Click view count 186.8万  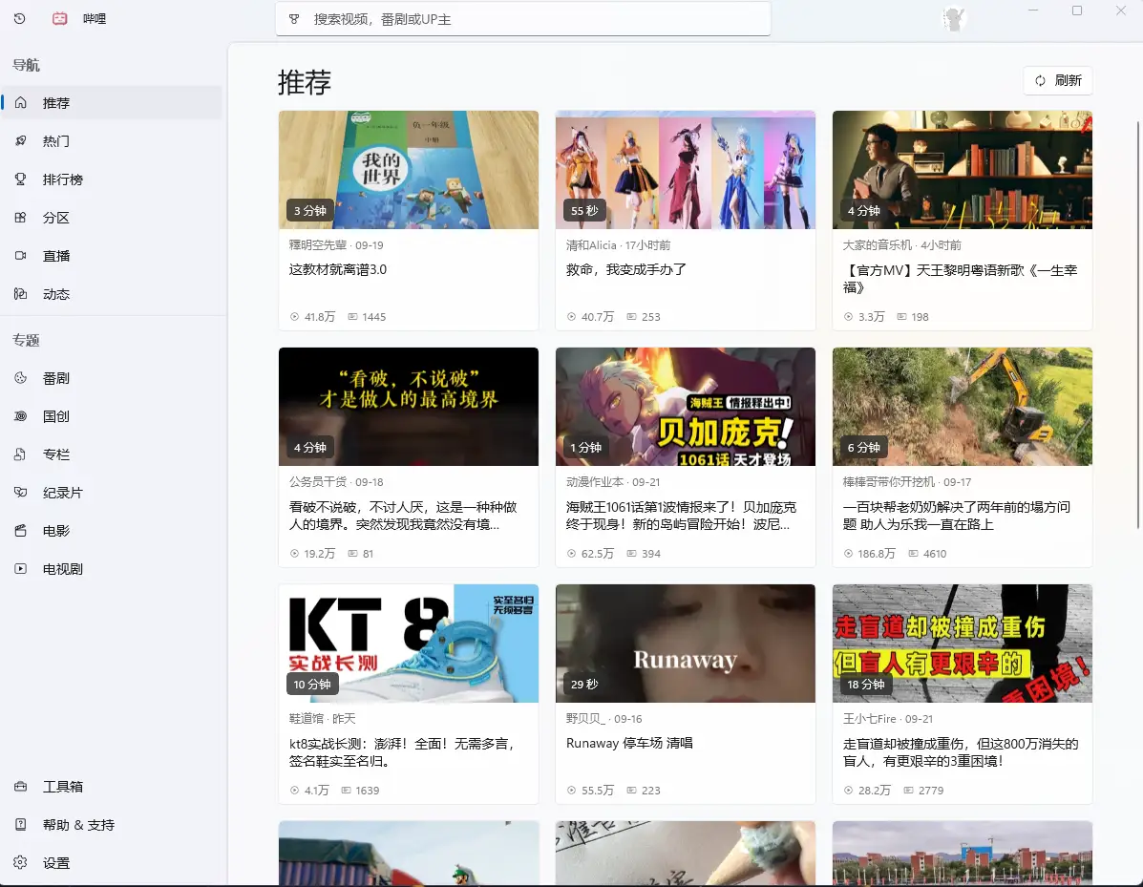[877, 554]
